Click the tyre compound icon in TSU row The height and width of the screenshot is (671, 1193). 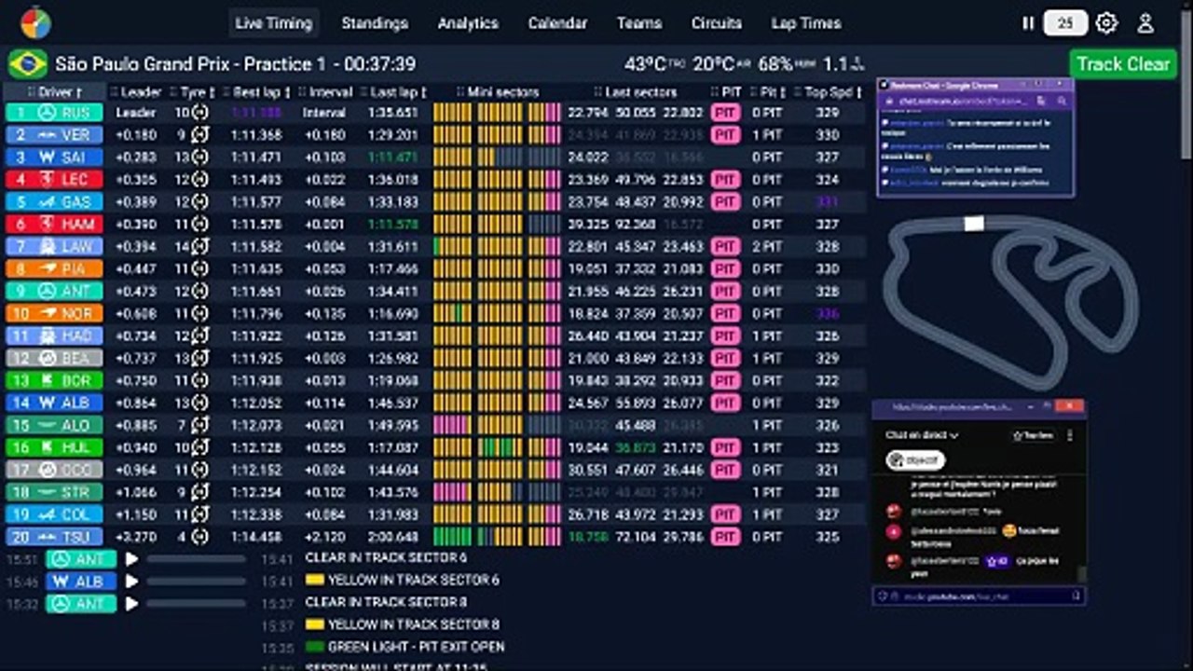point(199,538)
